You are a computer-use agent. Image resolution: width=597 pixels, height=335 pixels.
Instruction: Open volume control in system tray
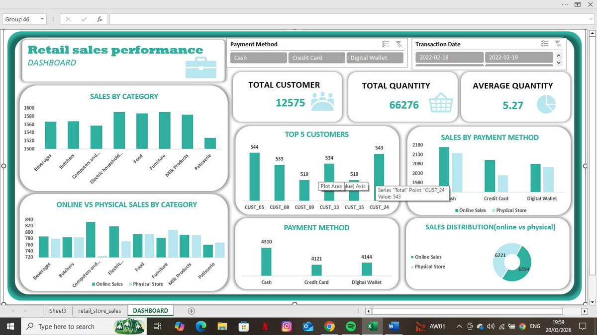[491, 327]
